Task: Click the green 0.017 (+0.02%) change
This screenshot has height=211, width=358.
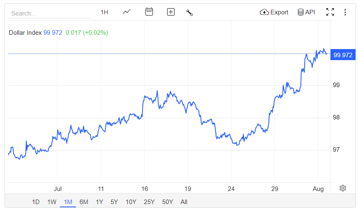Action: (x=87, y=33)
